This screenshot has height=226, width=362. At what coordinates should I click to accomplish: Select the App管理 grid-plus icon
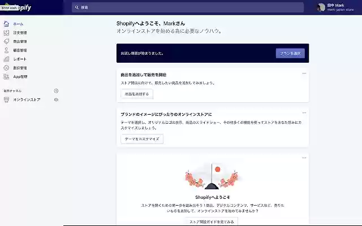tap(6, 77)
